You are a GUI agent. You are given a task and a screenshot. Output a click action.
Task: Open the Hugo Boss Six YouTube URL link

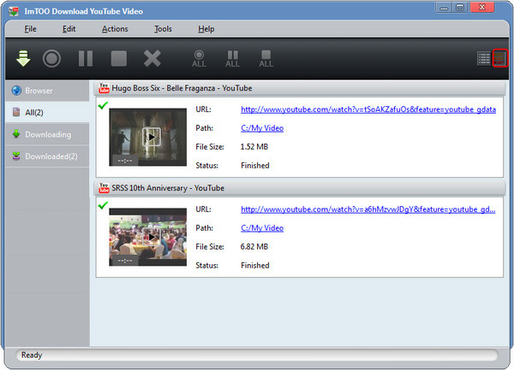click(368, 109)
